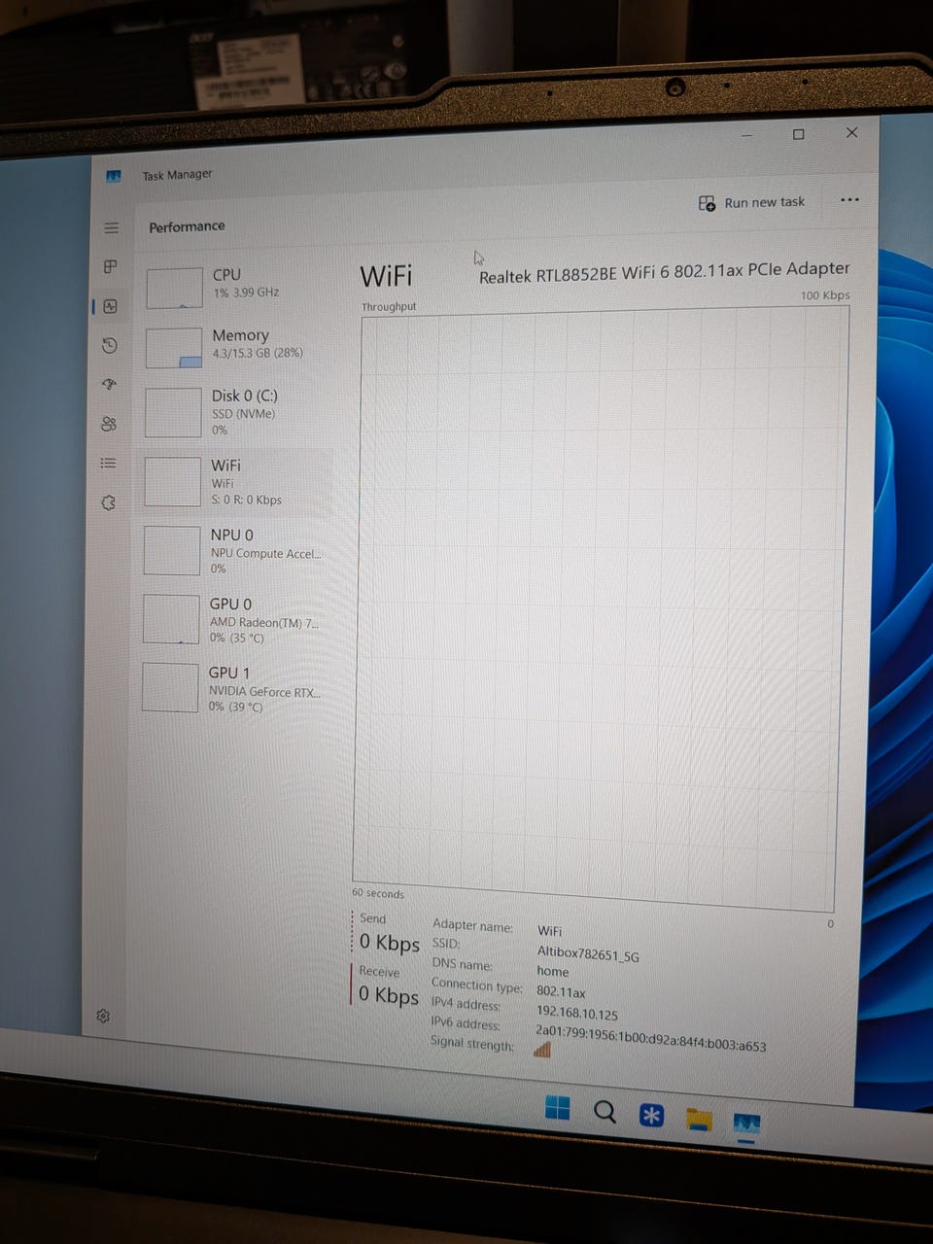The height and width of the screenshot is (1244, 933).
Task: Click the Send 0 Kbps value
Action: point(389,943)
